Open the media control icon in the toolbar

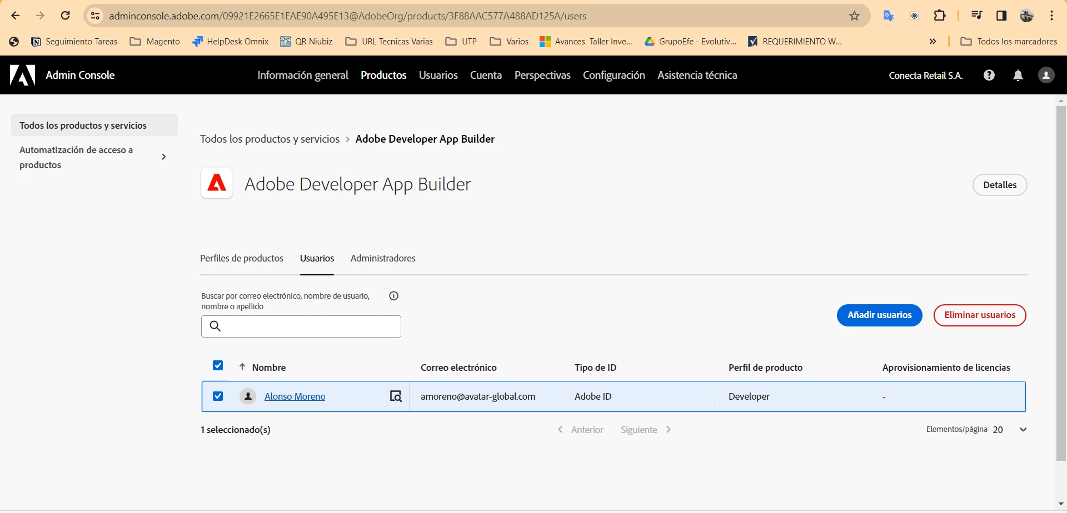pos(976,16)
